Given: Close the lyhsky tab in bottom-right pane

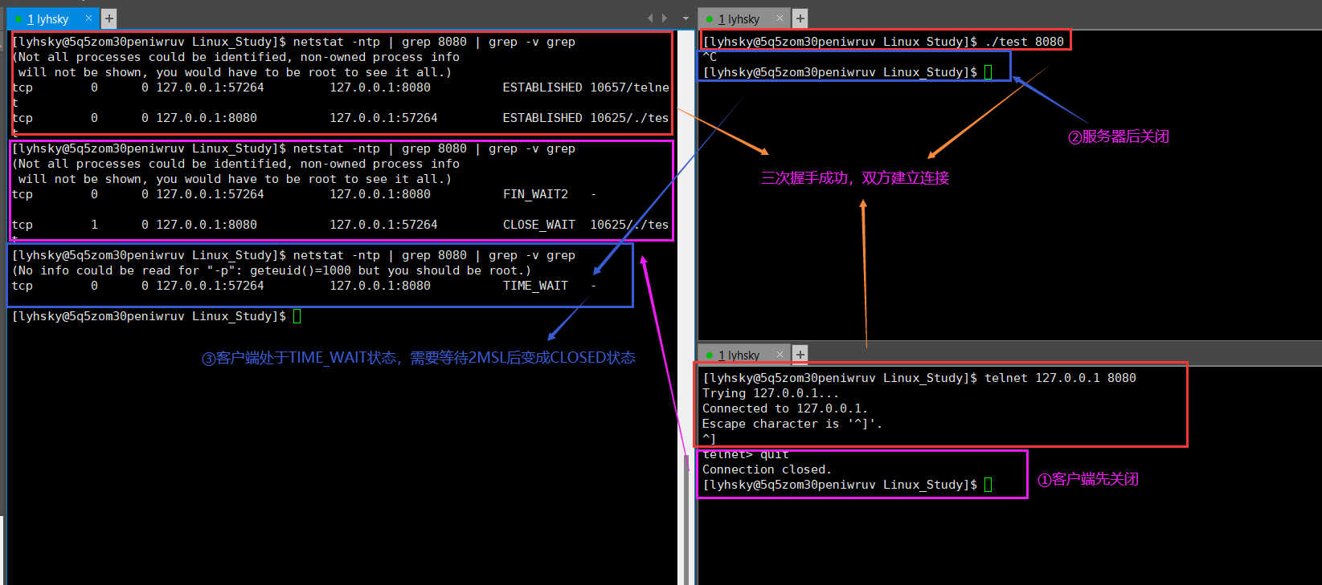Looking at the screenshot, I should point(780,354).
